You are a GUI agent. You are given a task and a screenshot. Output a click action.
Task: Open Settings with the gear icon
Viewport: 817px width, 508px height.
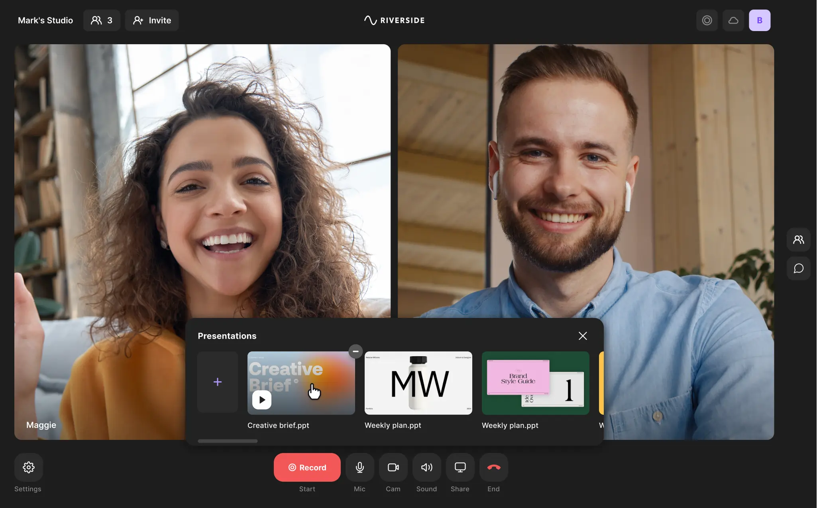[28, 467]
